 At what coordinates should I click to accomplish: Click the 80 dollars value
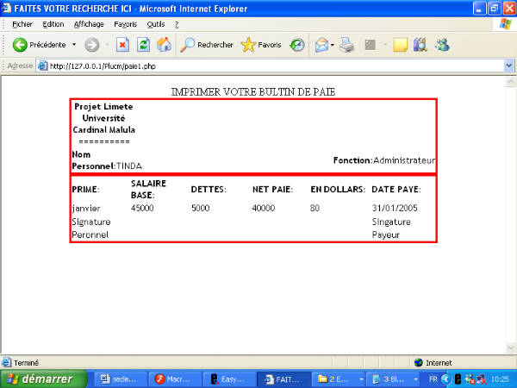(x=315, y=208)
